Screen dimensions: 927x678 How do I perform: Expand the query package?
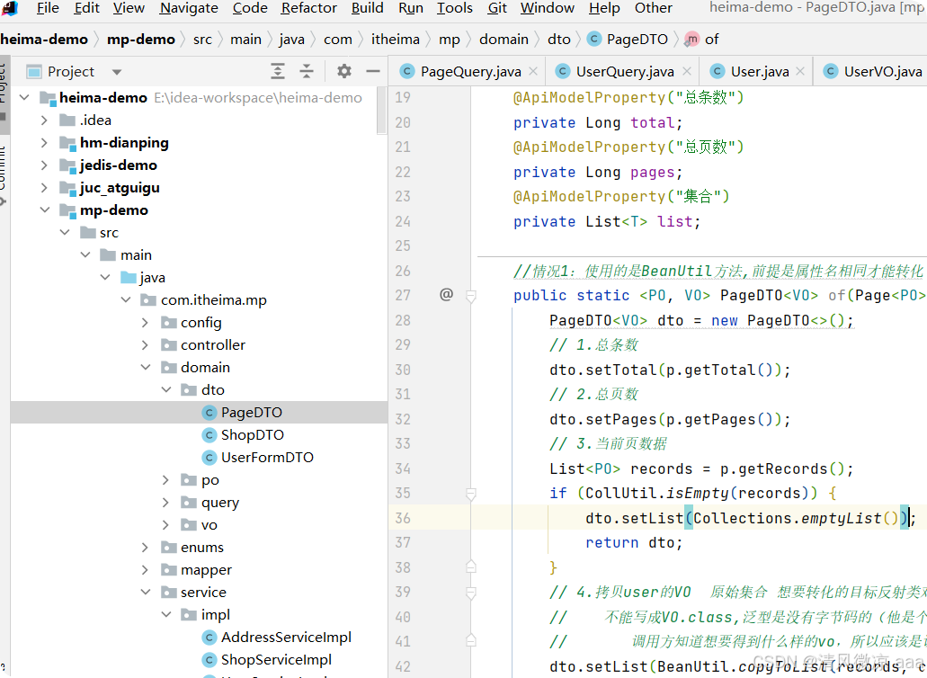tap(166, 503)
